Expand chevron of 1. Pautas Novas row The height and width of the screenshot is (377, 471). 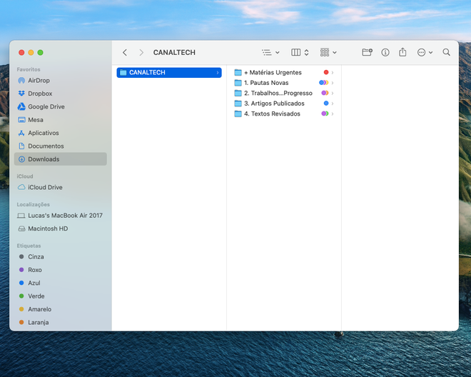coord(333,83)
